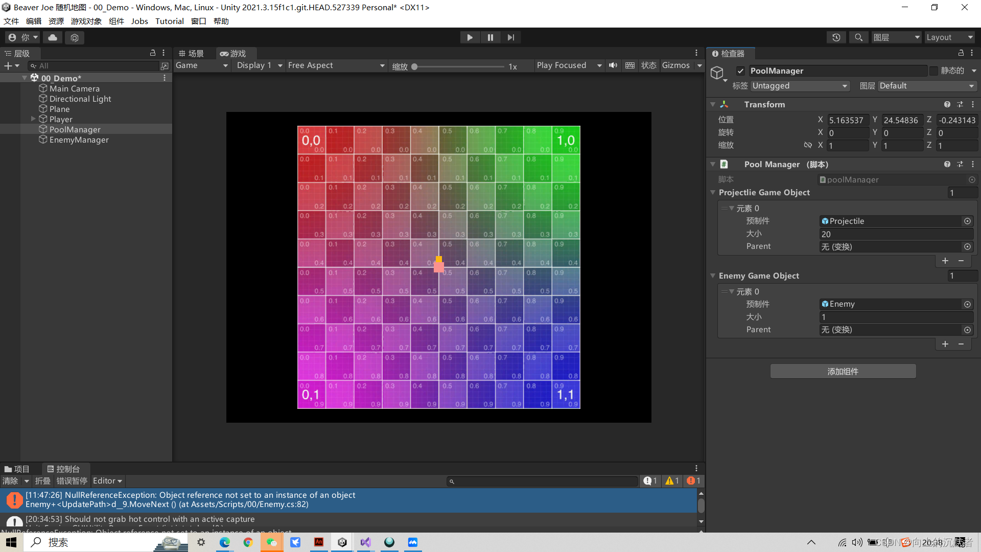Click the Step frame button
The width and height of the screenshot is (981, 552).
pos(511,37)
